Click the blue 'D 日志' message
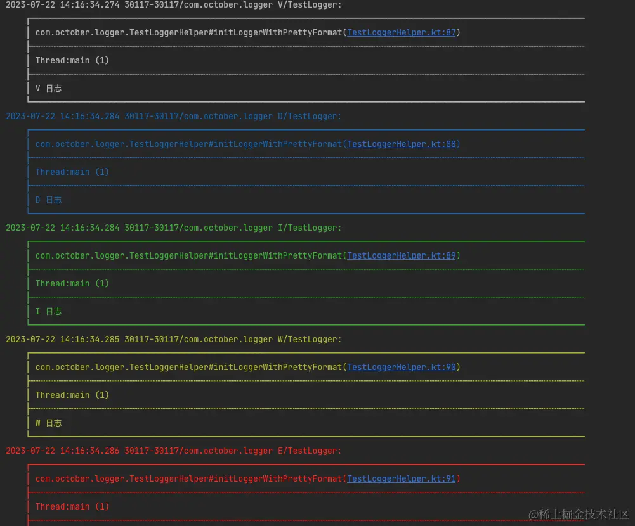 (49, 200)
